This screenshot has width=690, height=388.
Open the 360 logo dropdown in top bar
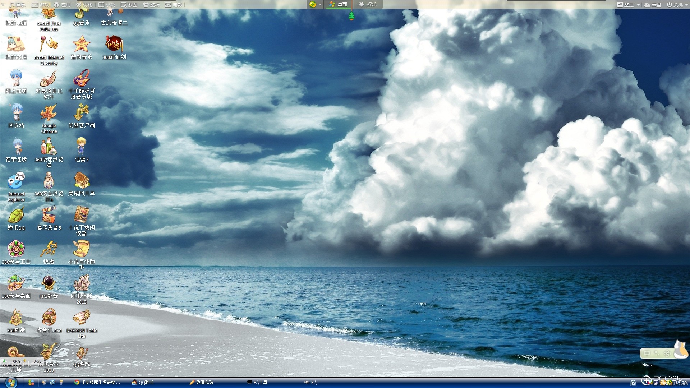pos(315,4)
